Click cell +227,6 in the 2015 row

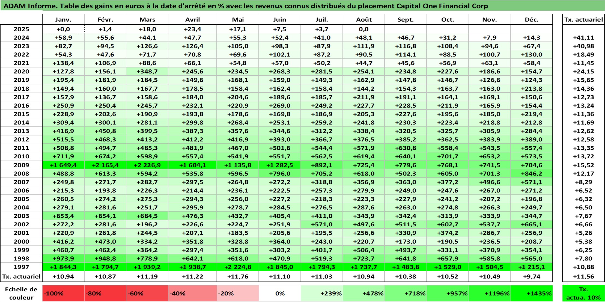point(406,114)
